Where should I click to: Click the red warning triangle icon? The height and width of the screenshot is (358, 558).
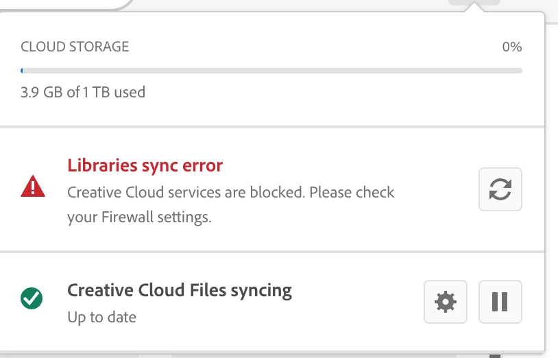[x=33, y=187]
